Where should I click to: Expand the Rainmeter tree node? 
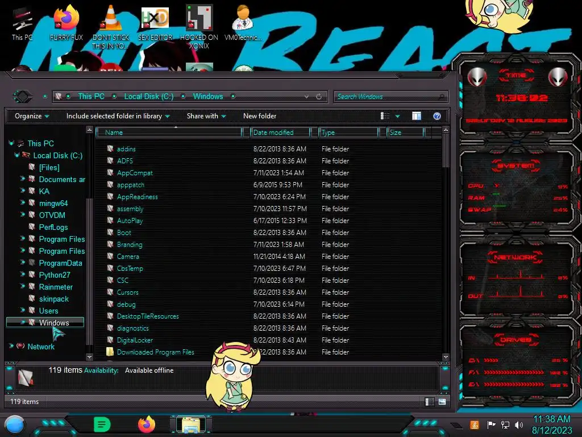22,286
